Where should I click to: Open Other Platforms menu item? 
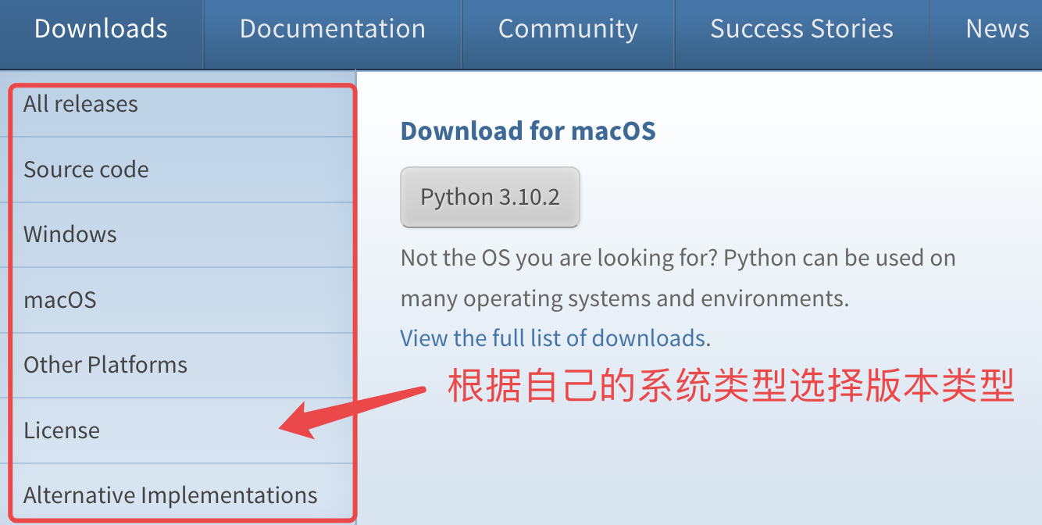[105, 365]
